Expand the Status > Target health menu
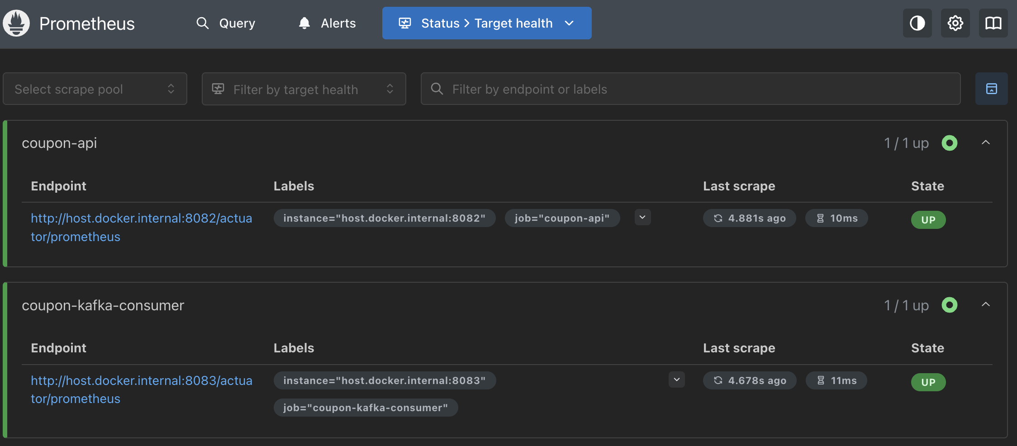This screenshot has width=1017, height=446. (487, 23)
